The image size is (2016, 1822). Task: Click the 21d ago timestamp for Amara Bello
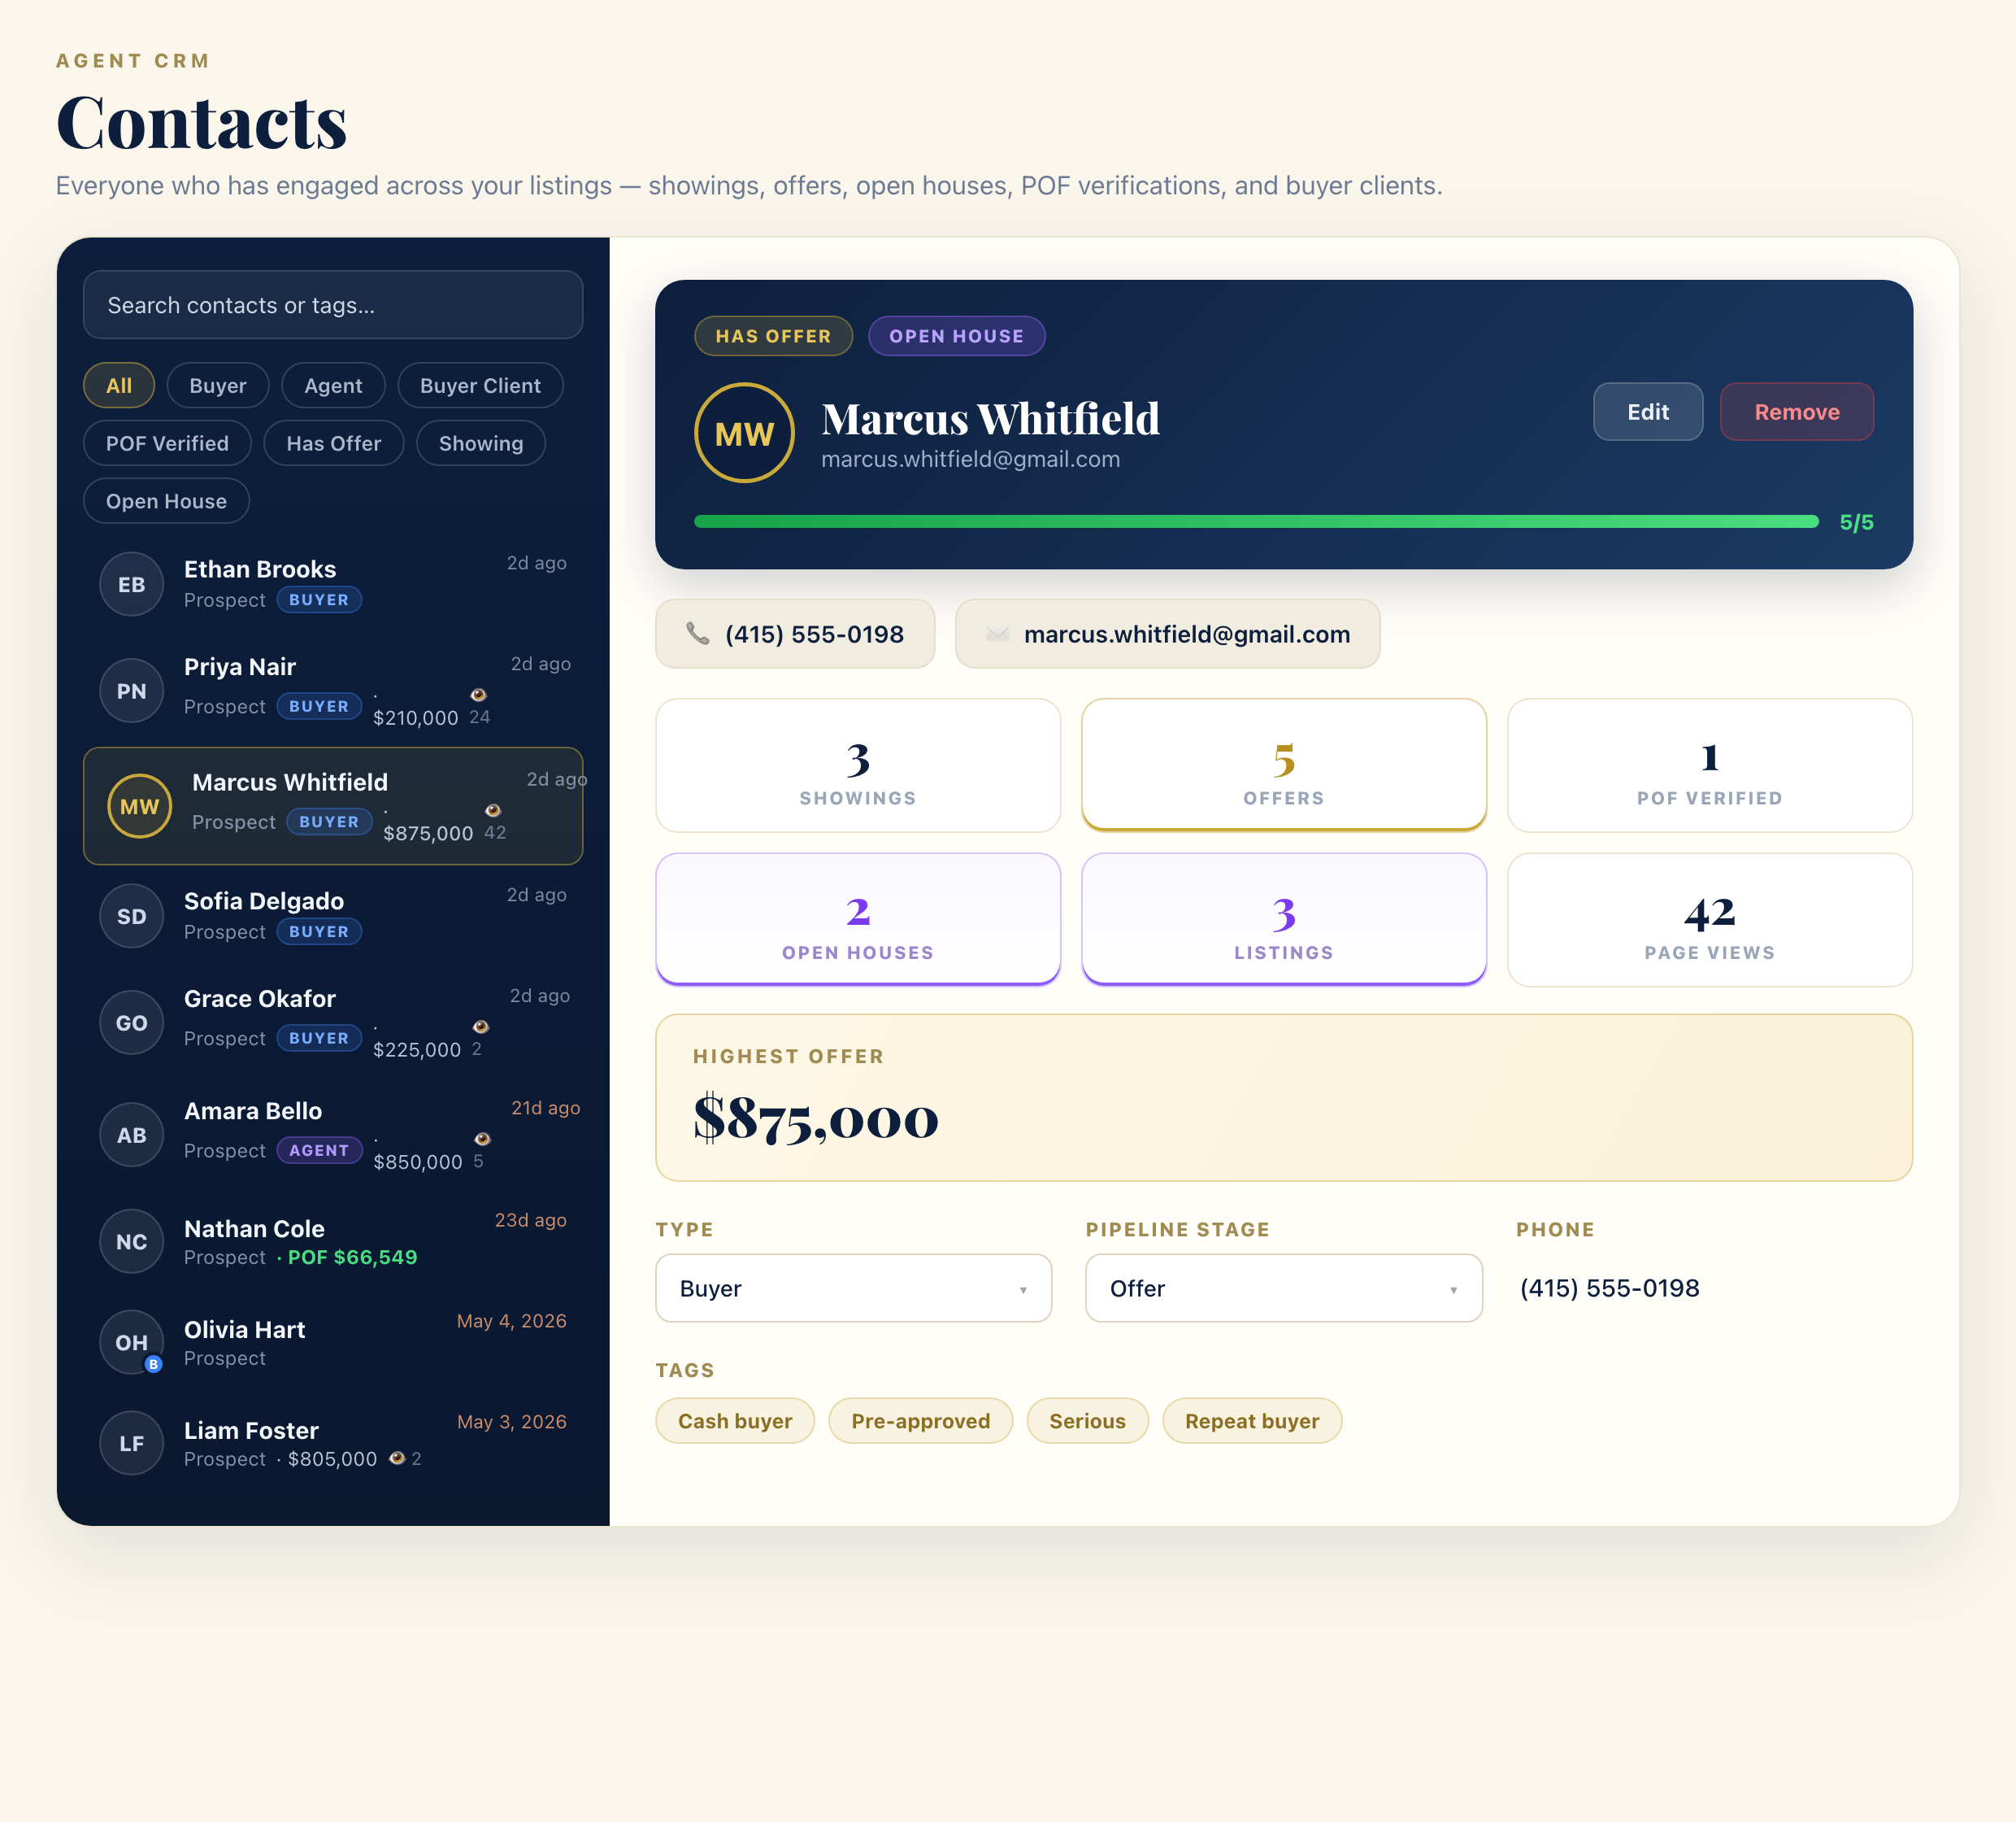click(x=545, y=1108)
